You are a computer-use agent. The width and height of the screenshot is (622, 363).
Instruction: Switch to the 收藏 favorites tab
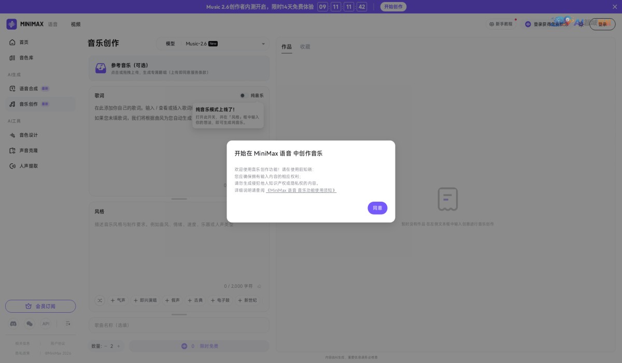tap(305, 46)
